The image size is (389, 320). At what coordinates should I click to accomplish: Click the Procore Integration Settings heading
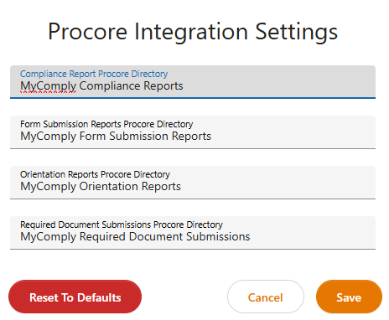193,32
